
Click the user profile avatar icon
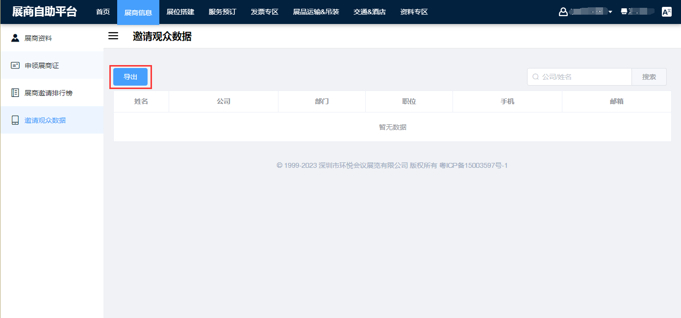click(563, 12)
